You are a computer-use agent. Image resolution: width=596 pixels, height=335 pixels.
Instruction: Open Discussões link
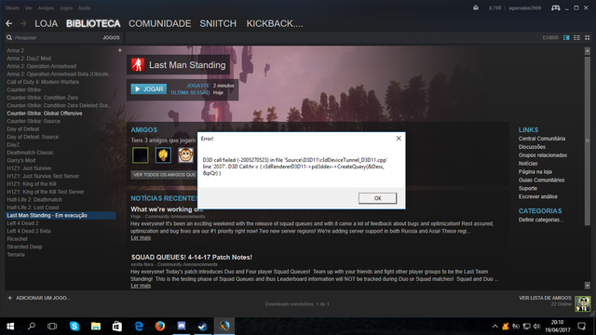(x=532, y=147)
